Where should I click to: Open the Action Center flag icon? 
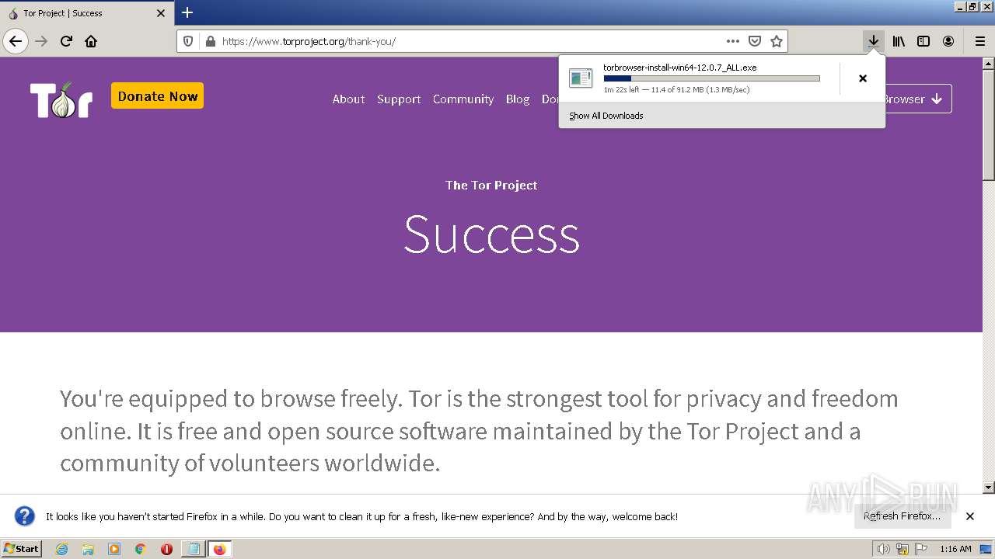921,549
